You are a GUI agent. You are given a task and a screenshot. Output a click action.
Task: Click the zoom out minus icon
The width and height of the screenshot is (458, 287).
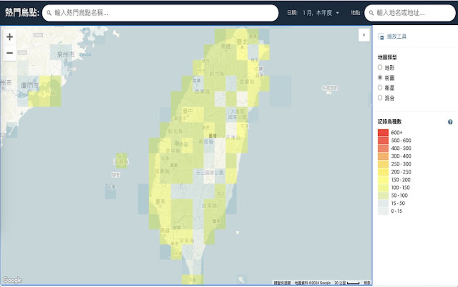pos(9,53)
